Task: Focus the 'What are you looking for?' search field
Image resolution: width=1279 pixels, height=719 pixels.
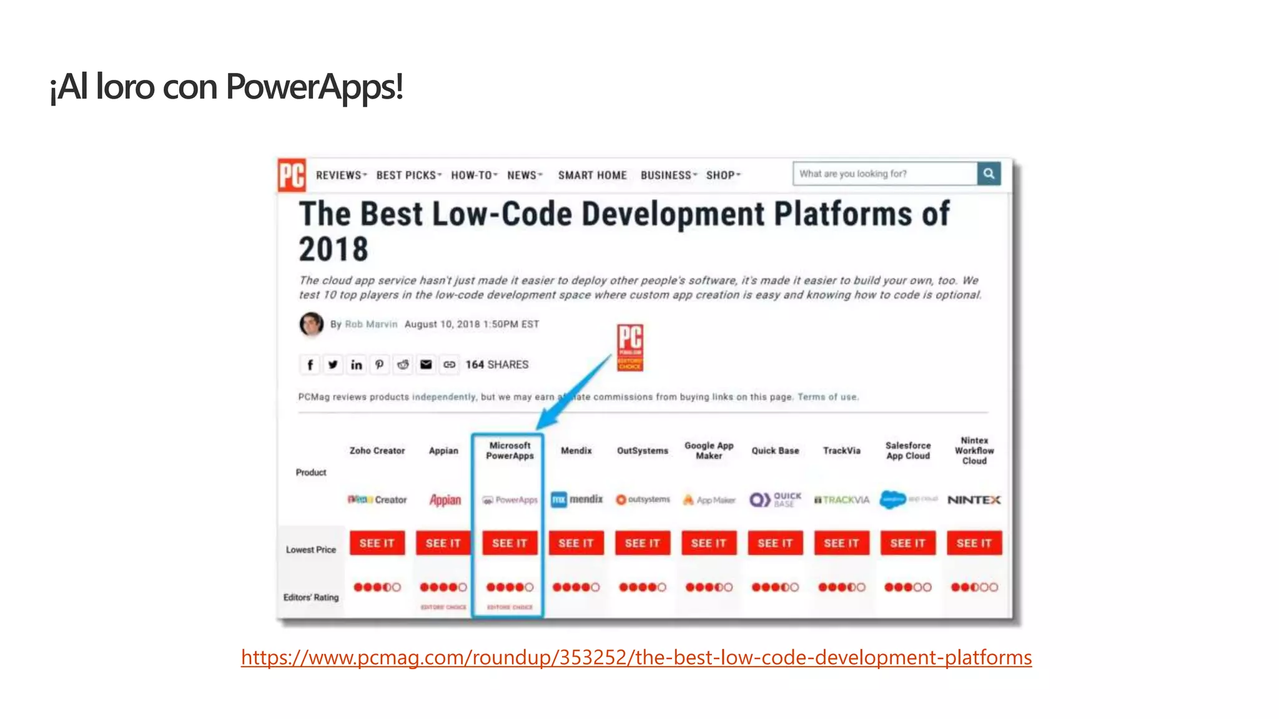Action: coord(885,174)
